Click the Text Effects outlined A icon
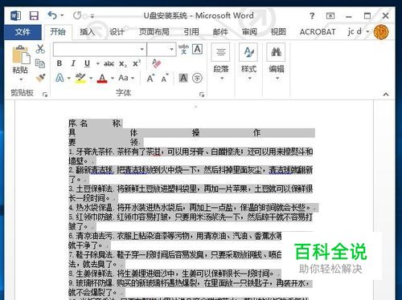Screen dimensions: 402x300 tap(59, 78)
